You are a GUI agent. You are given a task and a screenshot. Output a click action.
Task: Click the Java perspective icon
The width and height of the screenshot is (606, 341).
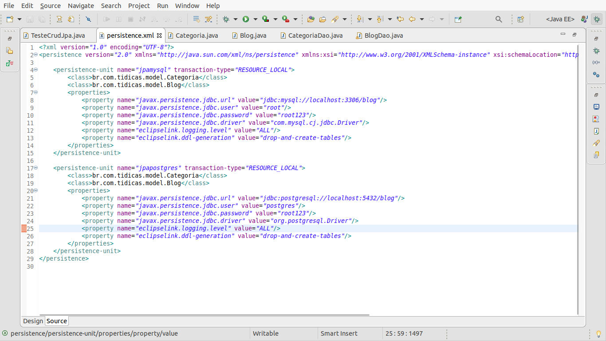click(x=585, y=19)
